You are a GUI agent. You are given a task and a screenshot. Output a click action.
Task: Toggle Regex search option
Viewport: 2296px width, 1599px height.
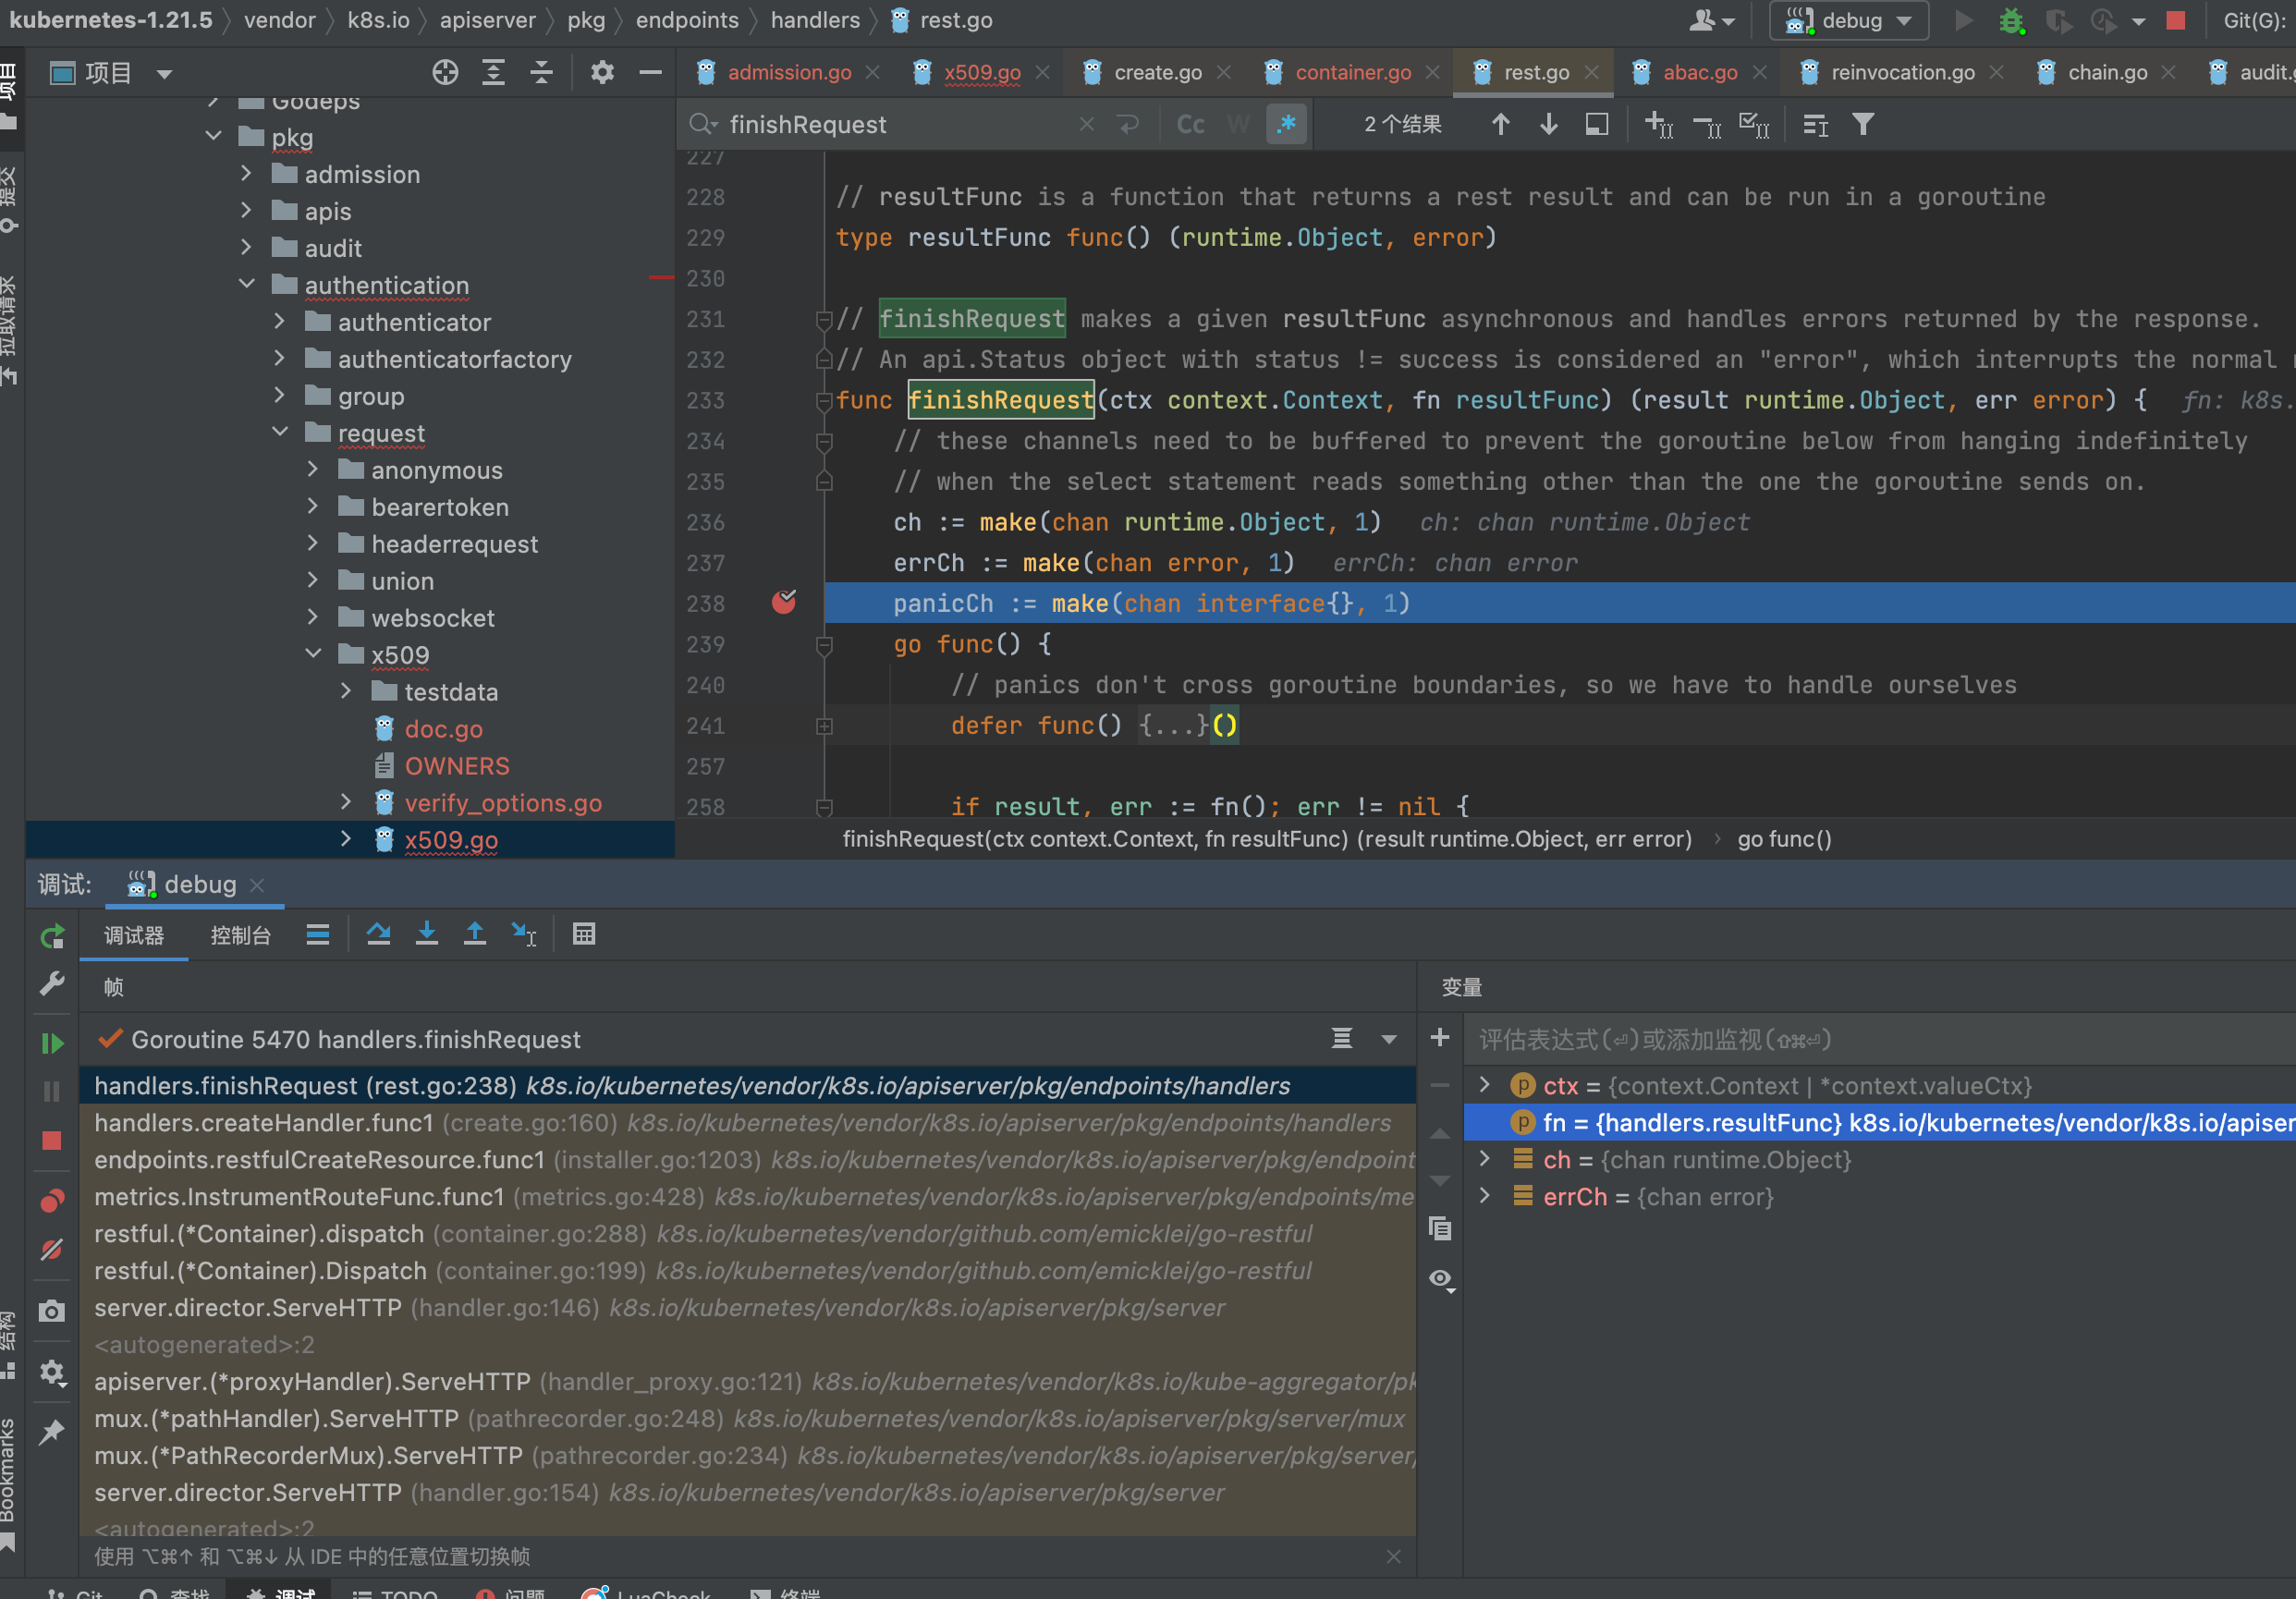point(1286,124)
